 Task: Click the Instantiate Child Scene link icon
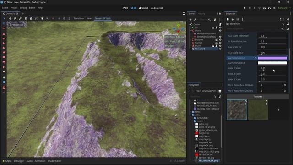coord(195,20)
